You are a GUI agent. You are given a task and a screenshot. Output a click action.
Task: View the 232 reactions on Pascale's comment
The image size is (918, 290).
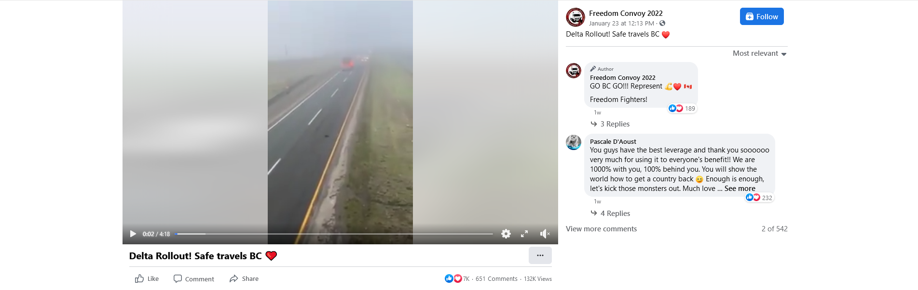(759, 198)
